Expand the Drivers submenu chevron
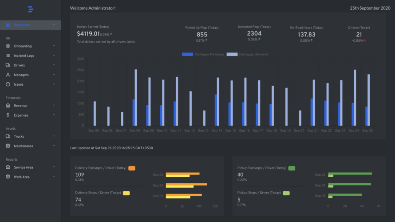This screenshot has height=222, width=395. tap(54, 65)
